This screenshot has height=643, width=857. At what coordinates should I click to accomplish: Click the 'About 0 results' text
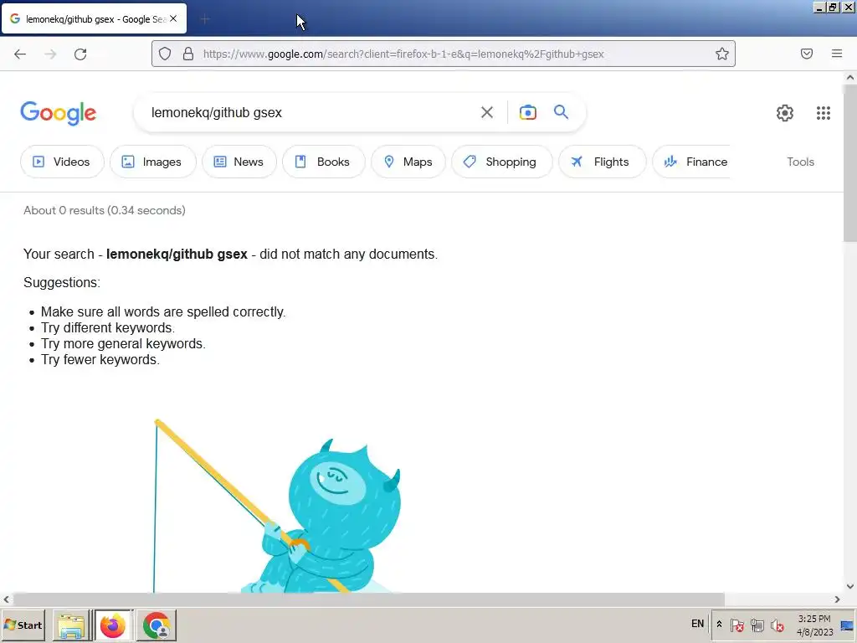tap(105, 210)
